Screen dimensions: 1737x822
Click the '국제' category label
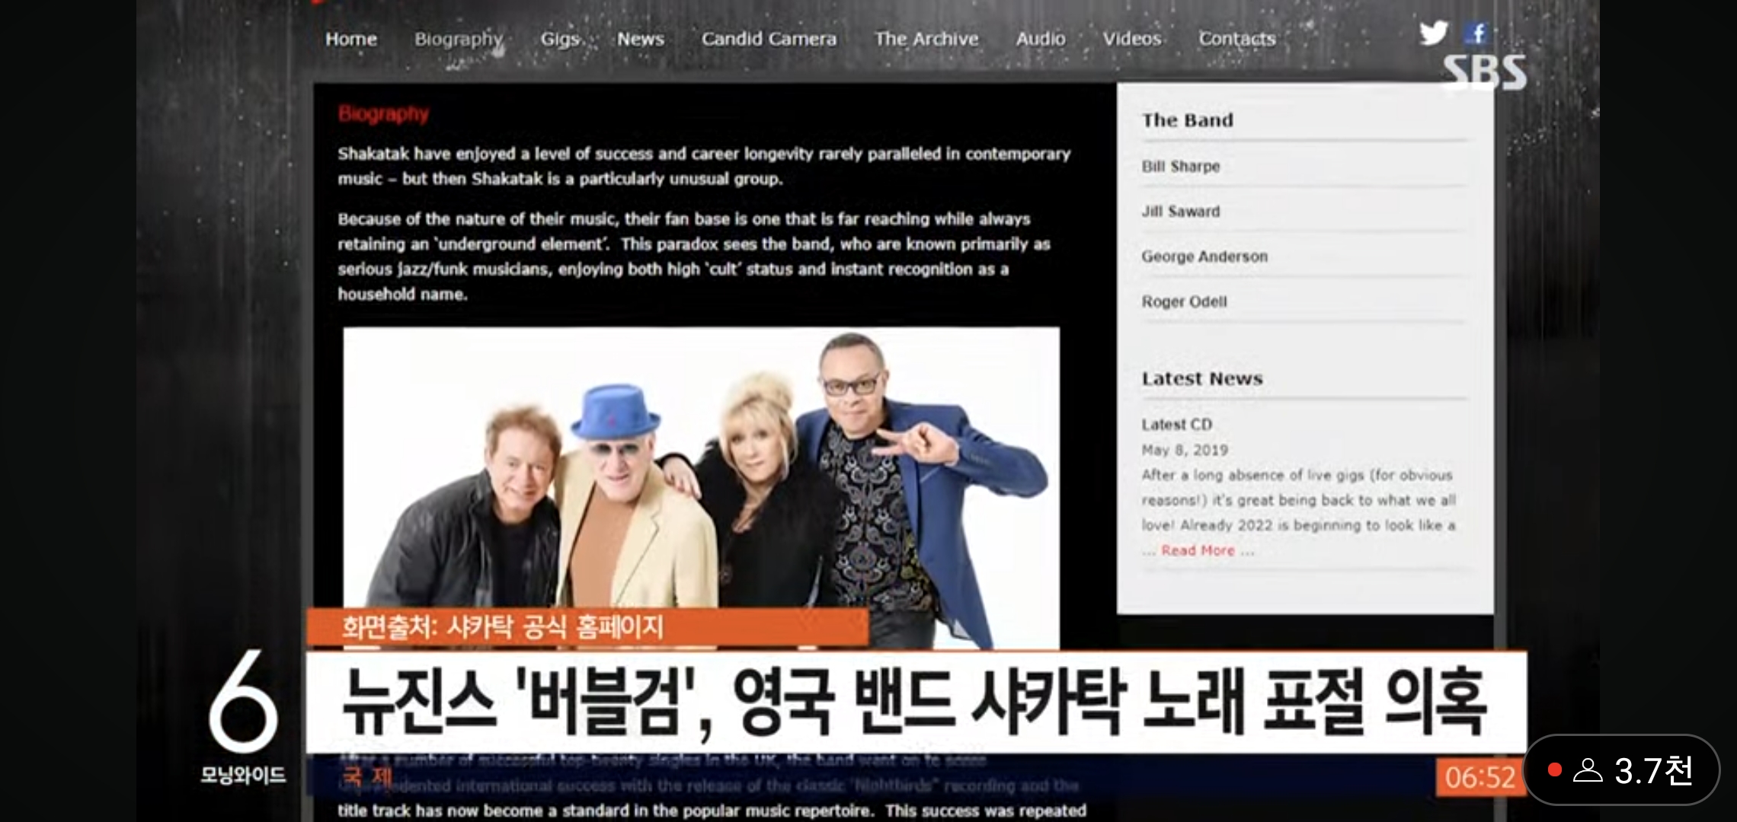pos(367,777)
